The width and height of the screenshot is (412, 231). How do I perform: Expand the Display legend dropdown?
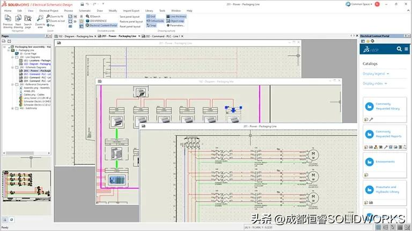[x=376, y=74]
